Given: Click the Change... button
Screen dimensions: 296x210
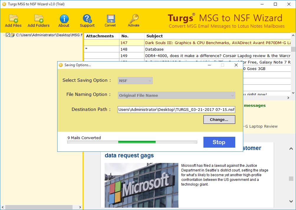Looking at the screenshot, I should (x=219, y=120).
